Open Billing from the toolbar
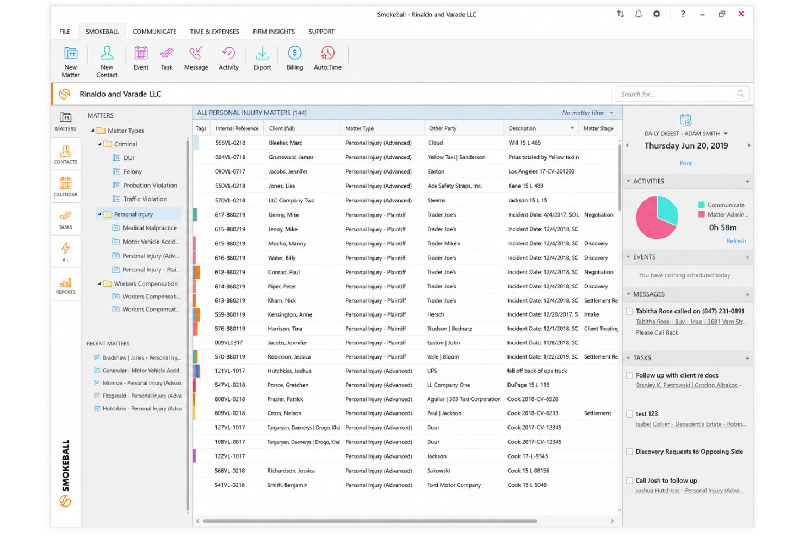Image resolution: width=805 pixels, height=537 pixels. [295, 58]
